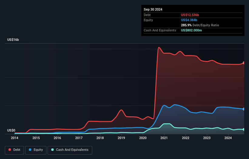The width and height of the screenshot is (249, 159).
Task: Click the teal dot in Cash legend
Action: pyautogui.click(x=52, y=150)
